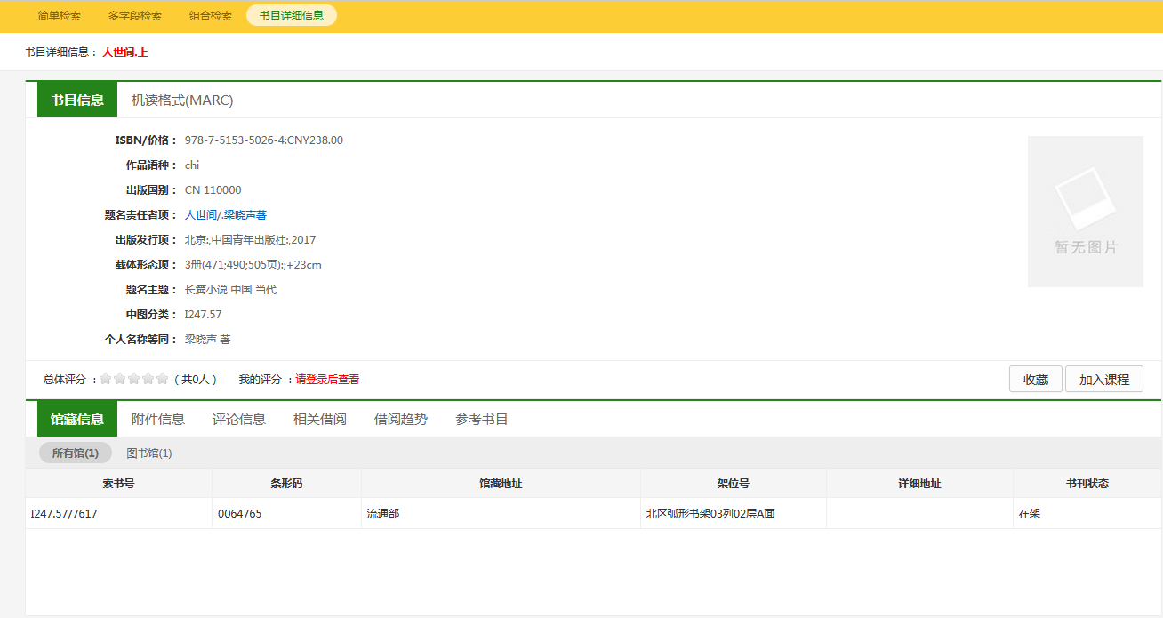Image resolution: width=1163 pixels, height=618 pixels.
Task: Click the 请登录后查看 login link
Action: click(327, 380)
